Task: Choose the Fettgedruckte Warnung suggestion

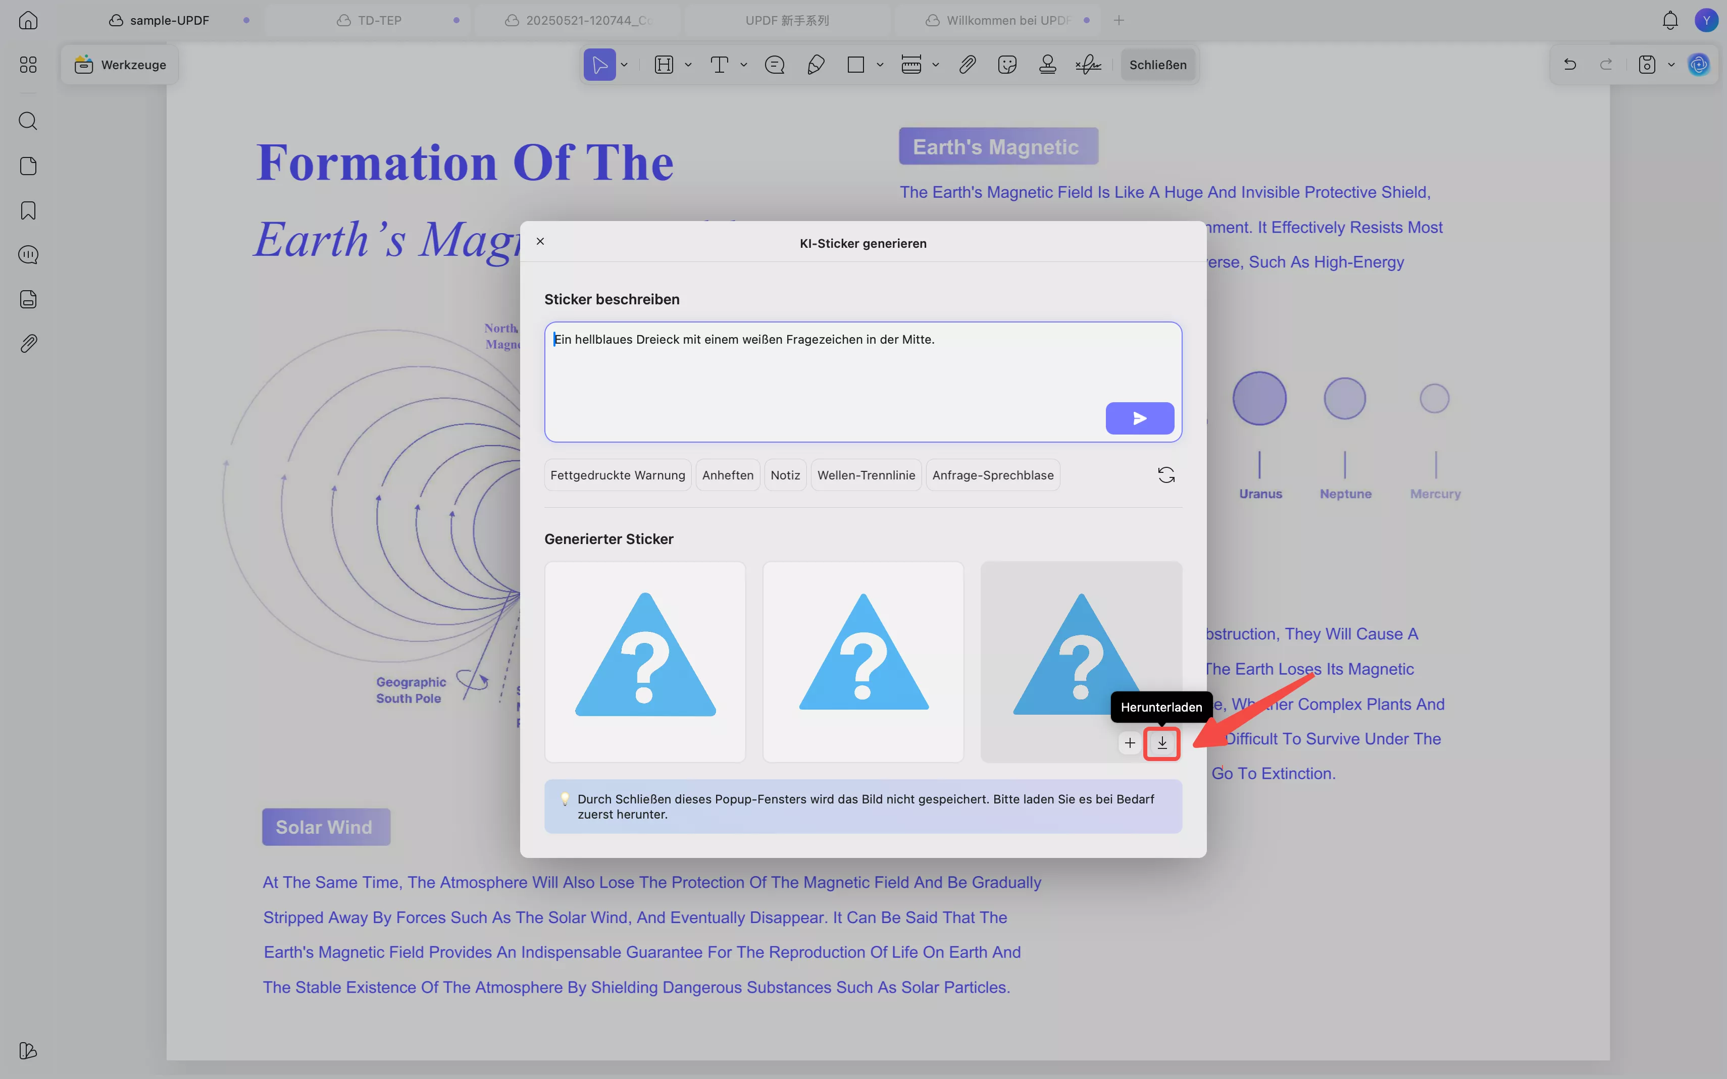Action: coord(617,475)
